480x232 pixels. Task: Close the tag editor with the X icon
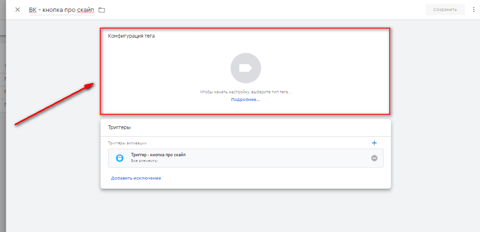point(18,10)
